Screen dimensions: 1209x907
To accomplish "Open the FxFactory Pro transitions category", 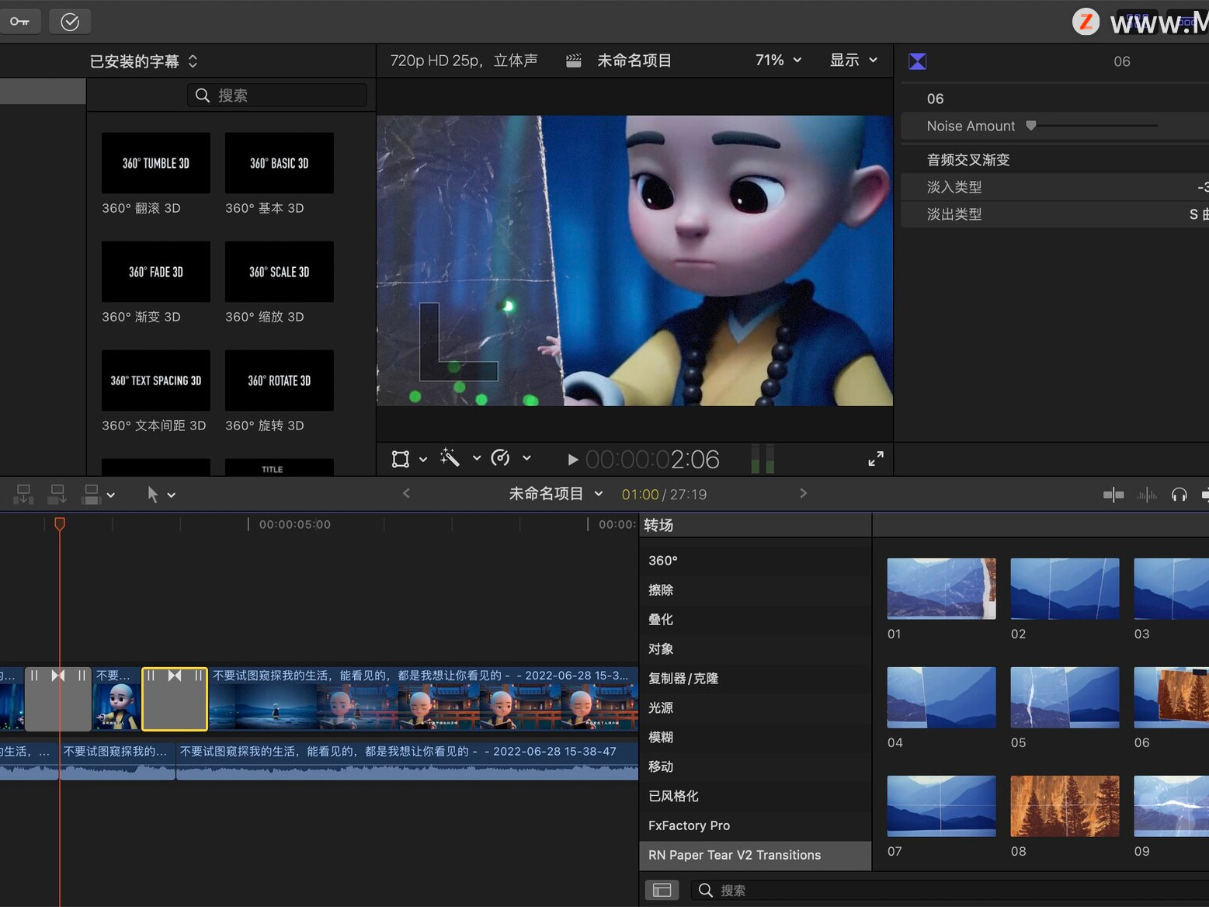I will point(689,825).
